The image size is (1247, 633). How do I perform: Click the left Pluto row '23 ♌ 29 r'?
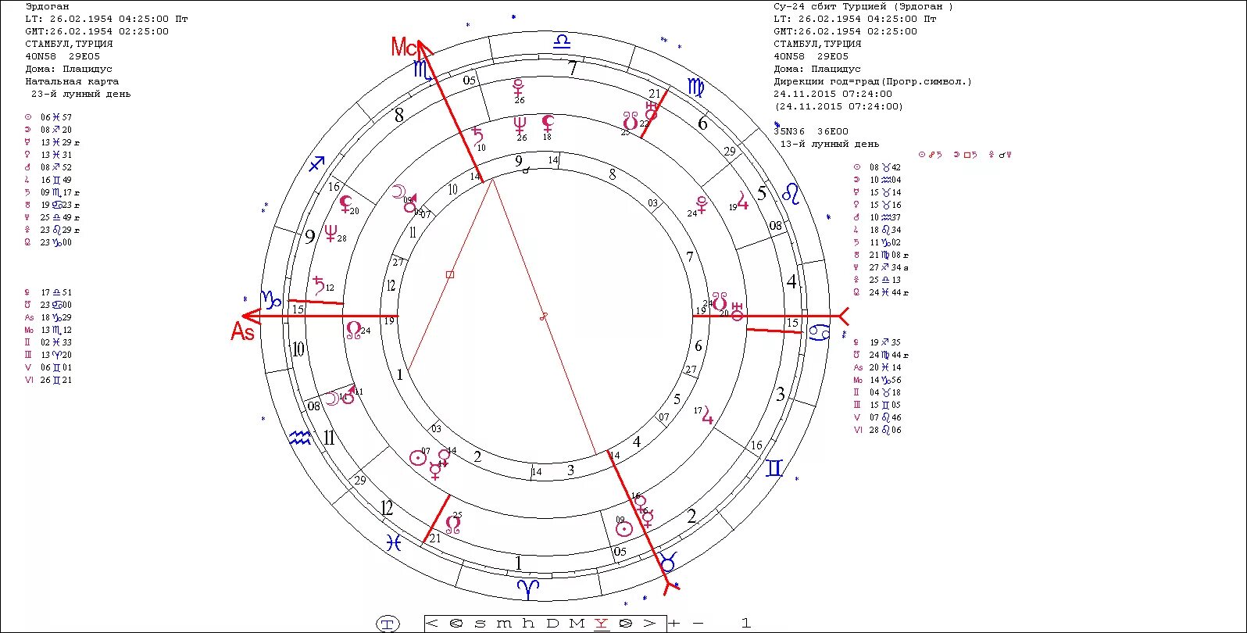(x=52, y=230)
